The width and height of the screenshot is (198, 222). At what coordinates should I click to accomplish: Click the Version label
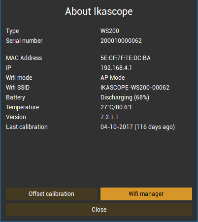16,117
